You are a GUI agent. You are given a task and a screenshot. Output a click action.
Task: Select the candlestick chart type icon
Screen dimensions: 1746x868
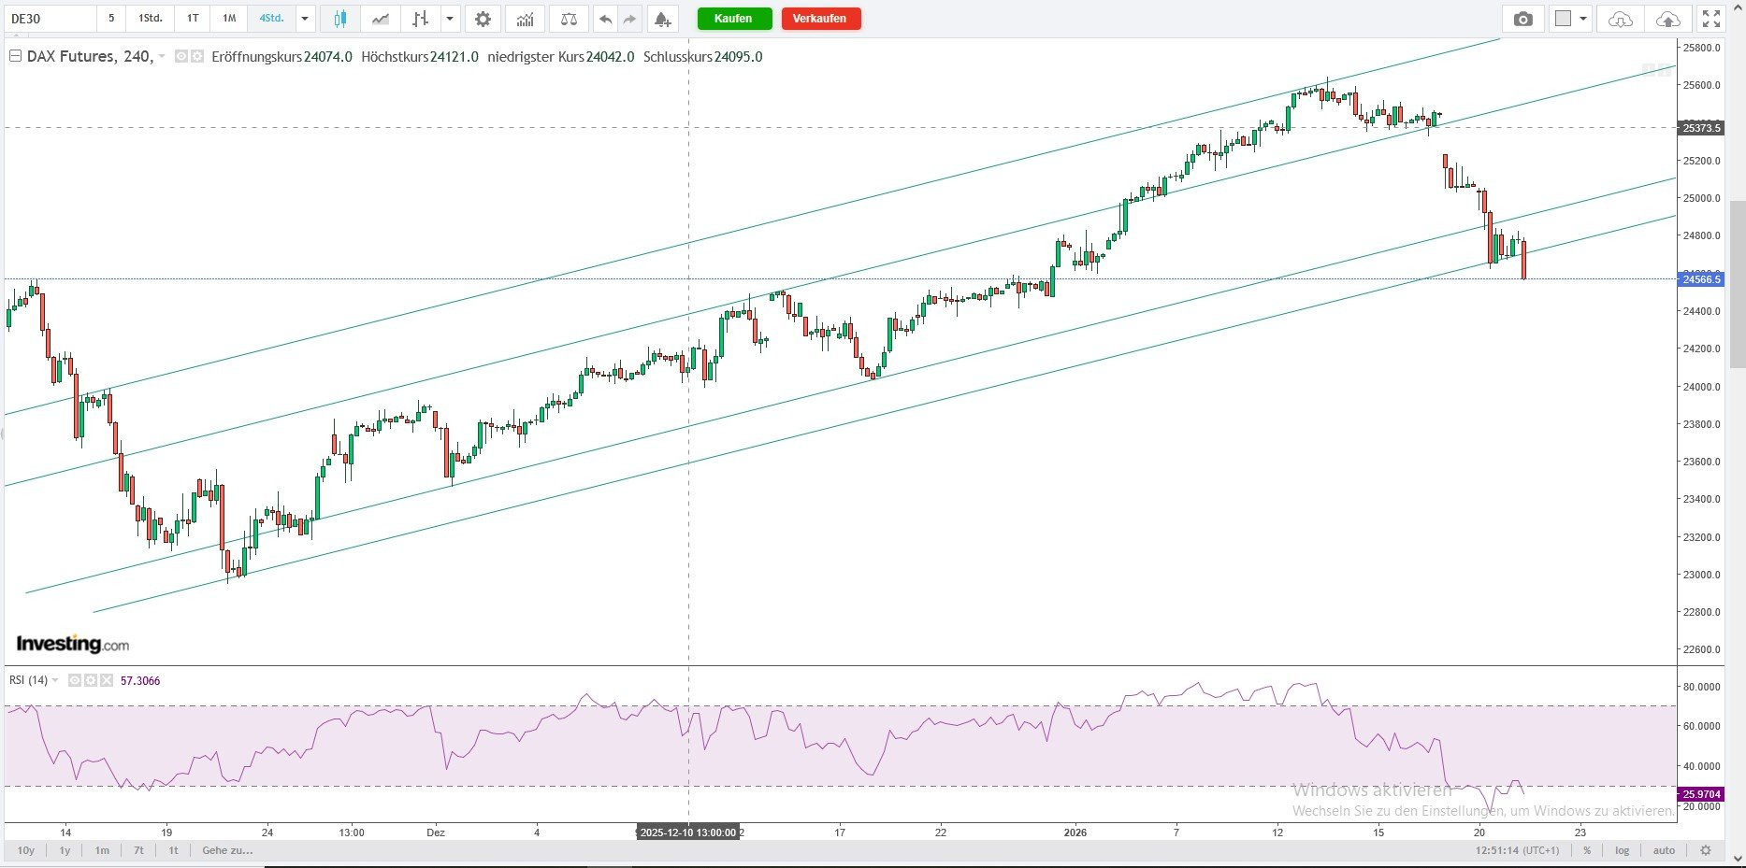[339, 19]
